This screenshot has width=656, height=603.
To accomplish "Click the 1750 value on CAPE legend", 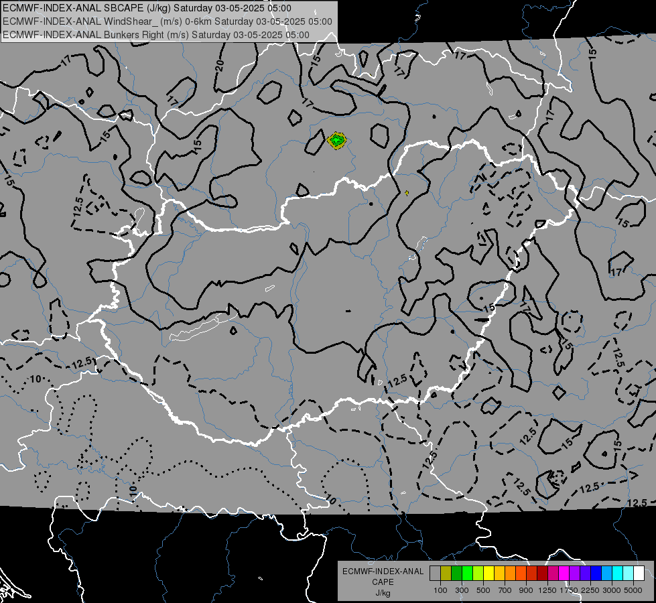I will 569,590.
